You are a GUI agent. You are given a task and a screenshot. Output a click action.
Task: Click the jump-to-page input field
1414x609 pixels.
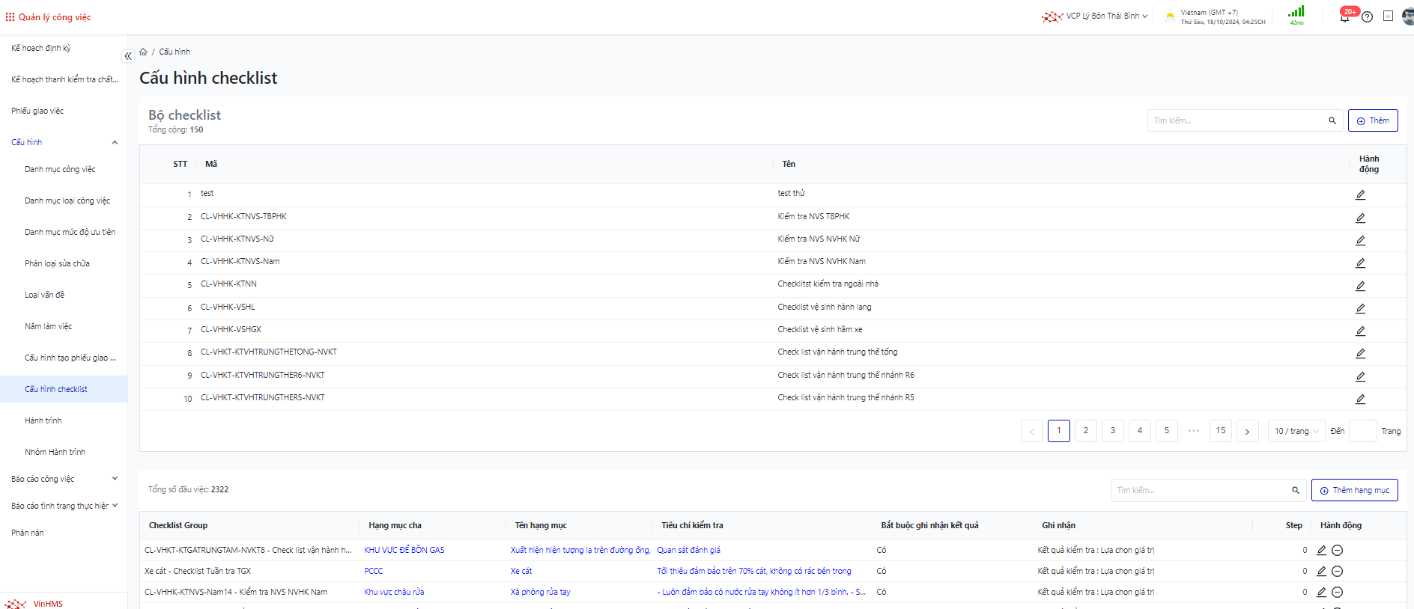coord(1362,431)
